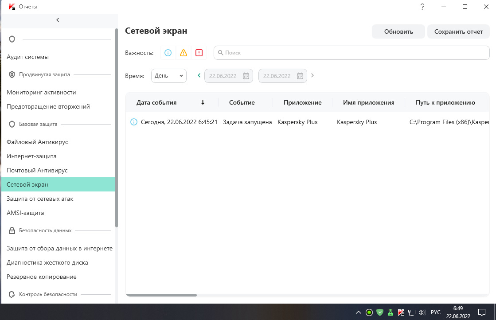Sort by Имя приложения column header

click(x=369, y=102)
